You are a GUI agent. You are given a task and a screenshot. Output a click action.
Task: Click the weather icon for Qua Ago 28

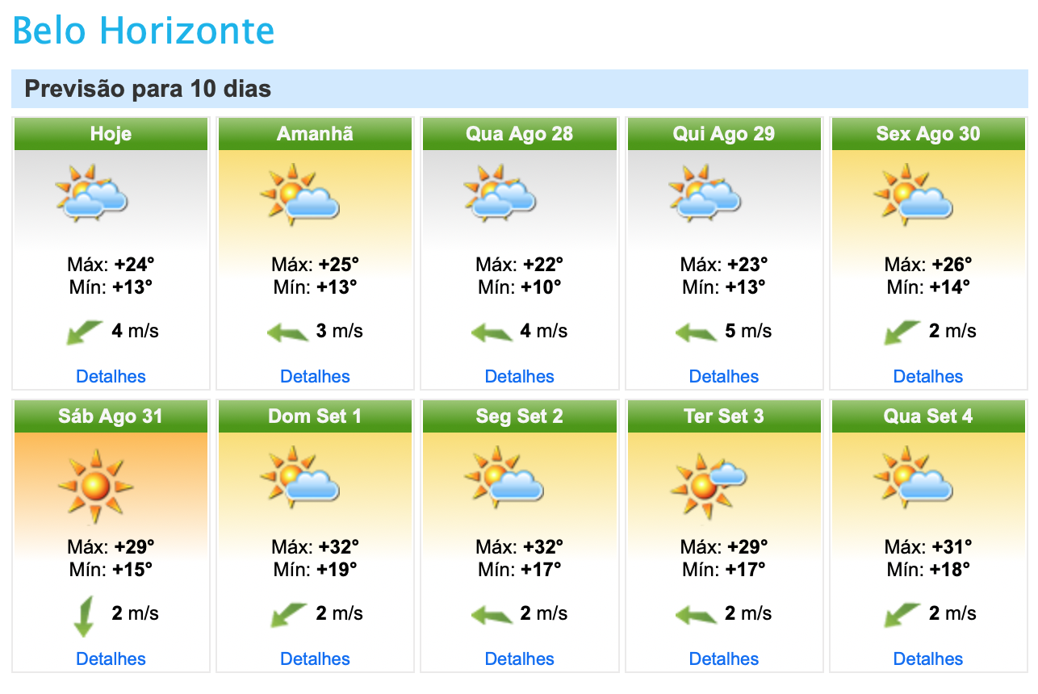(x=500, y=193)
